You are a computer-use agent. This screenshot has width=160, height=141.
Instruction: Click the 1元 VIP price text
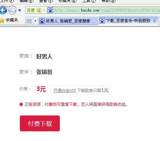[x=105, y=90]
